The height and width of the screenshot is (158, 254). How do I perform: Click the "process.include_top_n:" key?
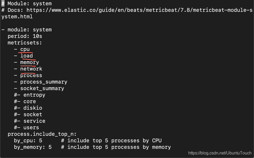pos(42,134)
